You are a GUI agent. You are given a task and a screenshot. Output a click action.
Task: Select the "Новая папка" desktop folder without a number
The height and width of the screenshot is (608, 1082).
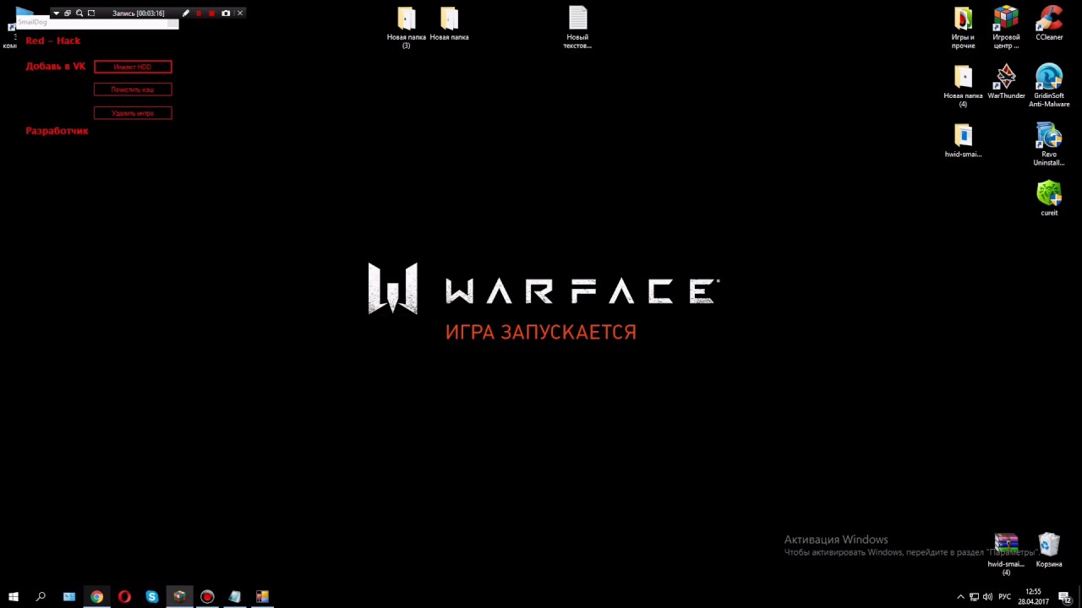[449, 24]
